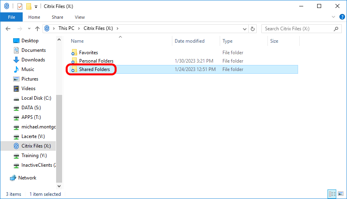Screen dimensions: 347x199
Task: Click the Desktop icon in navigation pane
Action: [16, 41]
